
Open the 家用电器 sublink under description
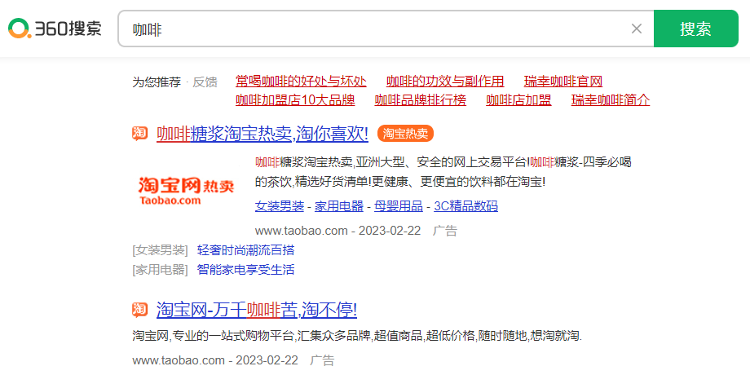tap(338, 206)
